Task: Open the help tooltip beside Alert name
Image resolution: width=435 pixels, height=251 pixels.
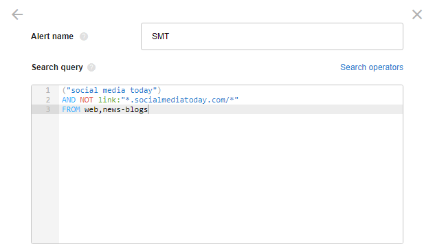Action: 84,36
